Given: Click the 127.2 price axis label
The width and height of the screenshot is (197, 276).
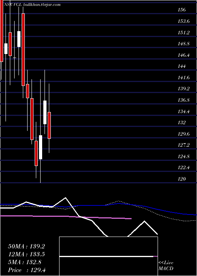Looking at the screenshot, I should tap(184, 145).
